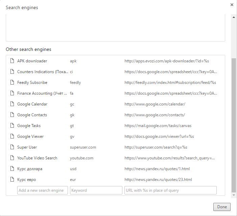The width and height of the screenshot is (237, 216).
Task: Select the Counters Indications engine name
Action: [43, 72]
